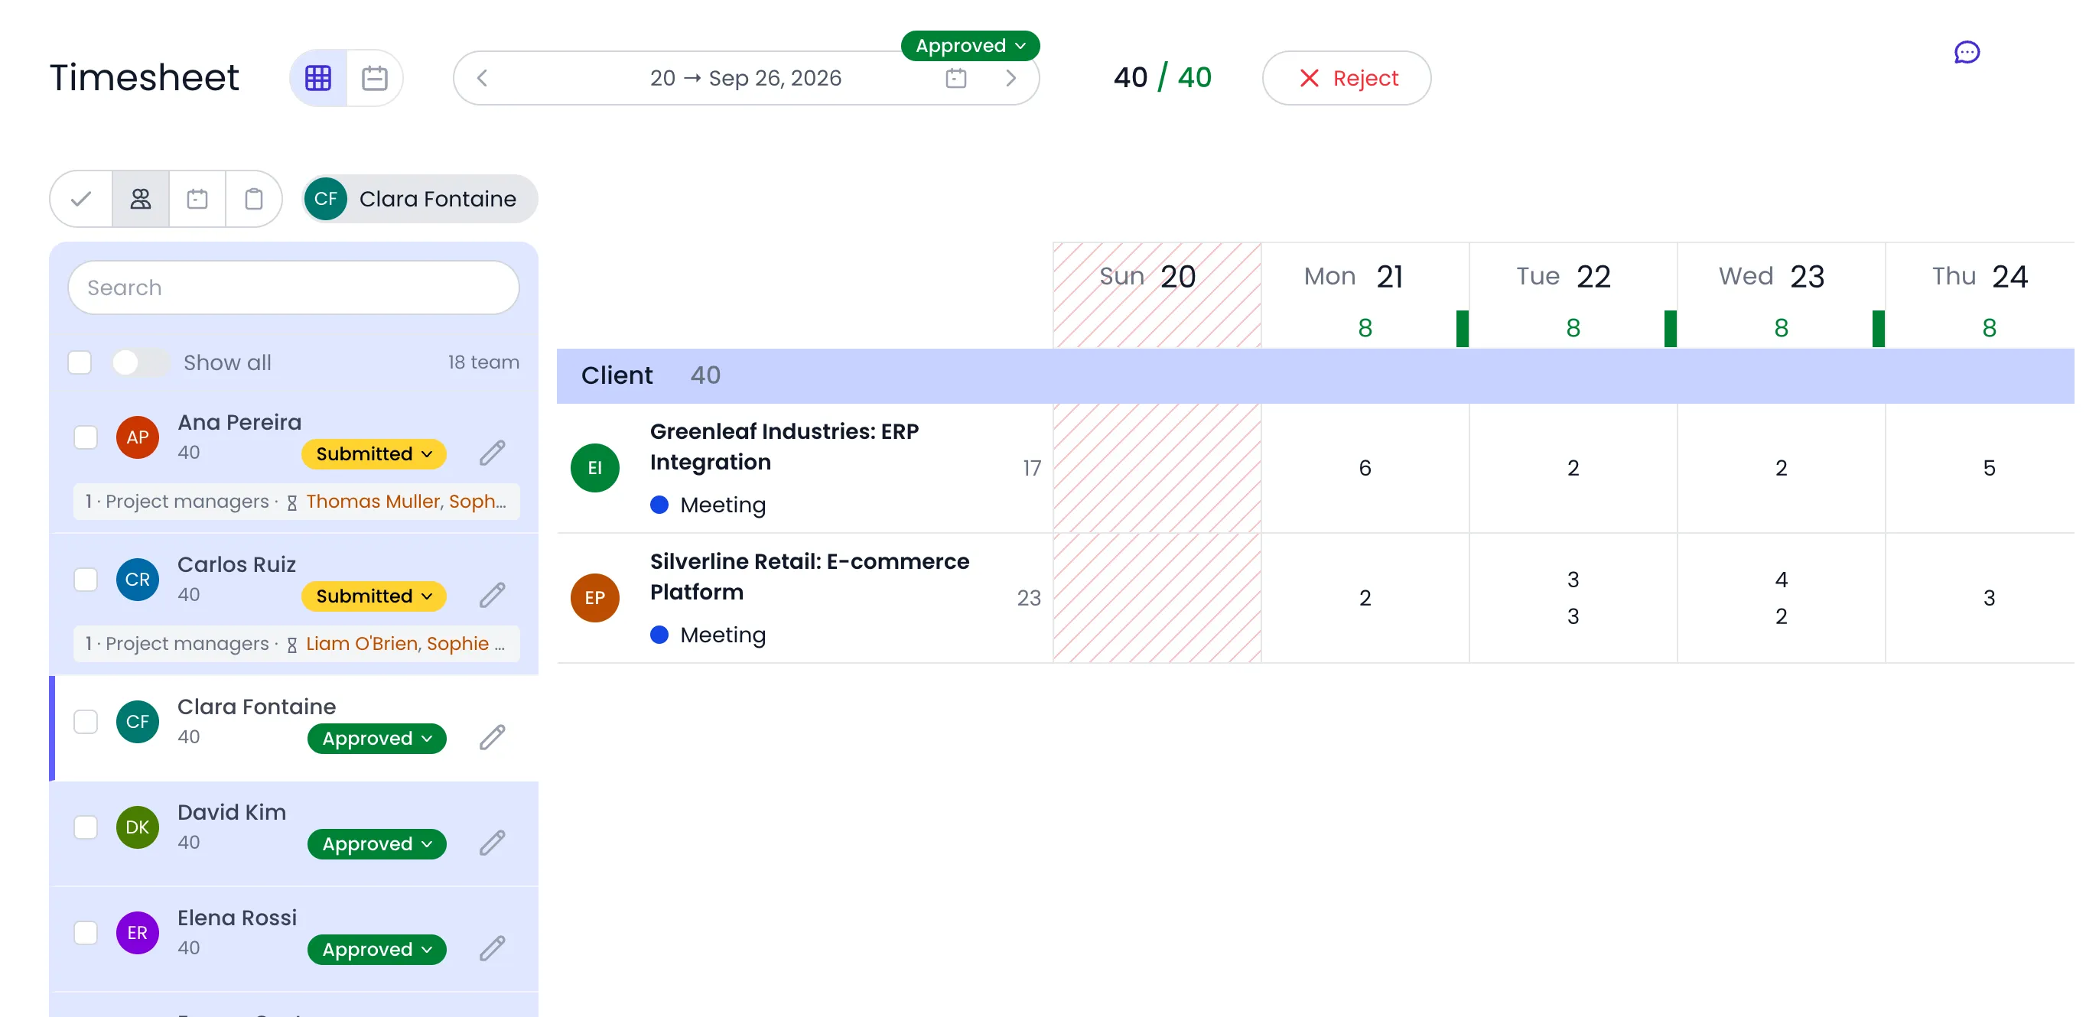Edit Clara Fontaine's timesheet pencil icon
The width and height of the screenshot is (2099, 1017).
pyautogui.click(x=492, y=737)
